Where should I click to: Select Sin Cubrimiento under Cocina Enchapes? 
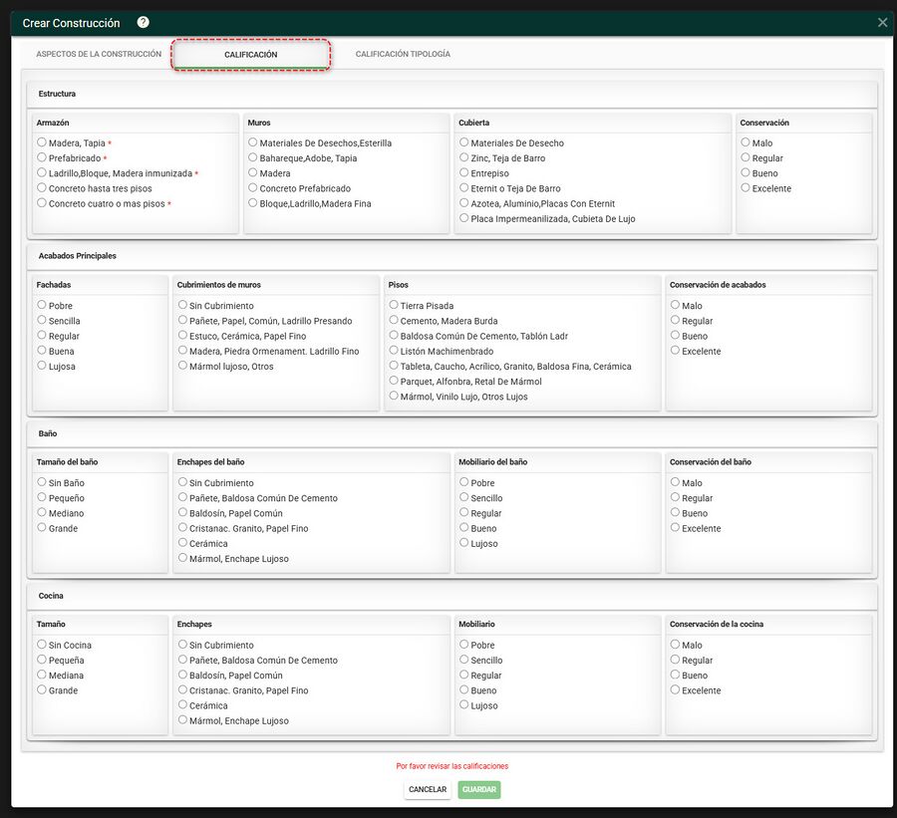pyautogui.click(x=182, y=644)
